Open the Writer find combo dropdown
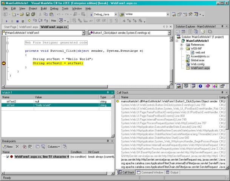This screenshot has height=181, width=230. (x=168, y=14)
